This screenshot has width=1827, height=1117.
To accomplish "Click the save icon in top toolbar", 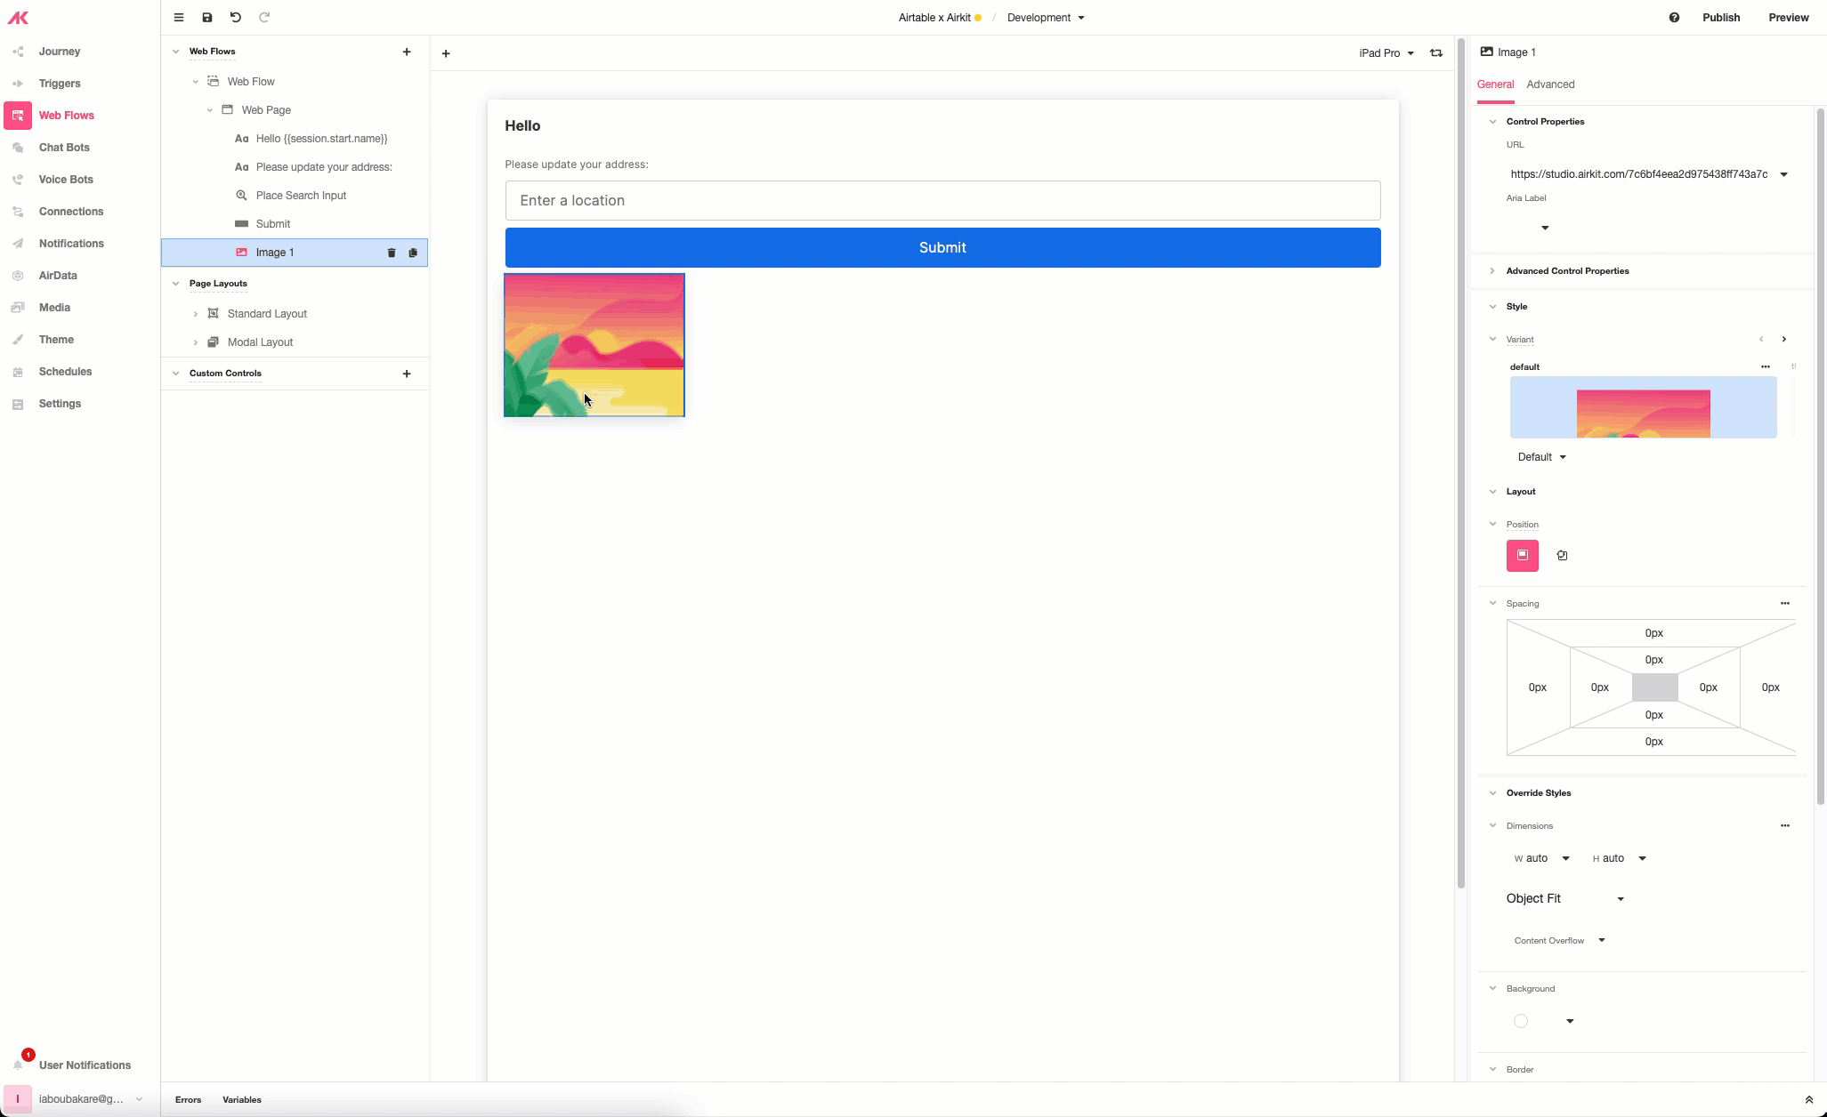I will pos(206,18).
